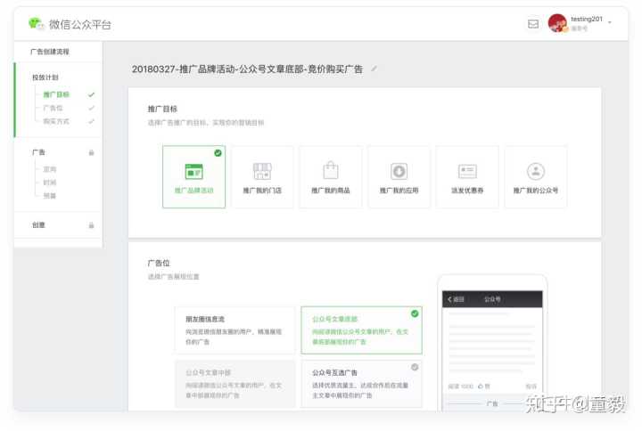The height and width of the screenshot is (431, 642).
Task: Choose the 推广我的门店 goal card
Action: click(x=262, y=176)
